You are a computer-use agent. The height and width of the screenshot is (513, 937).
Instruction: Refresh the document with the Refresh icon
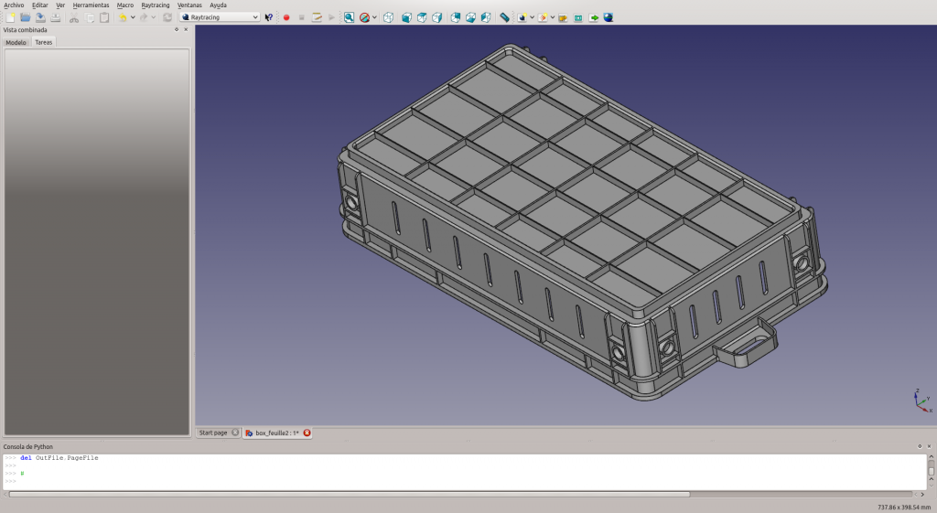point(167,17)
